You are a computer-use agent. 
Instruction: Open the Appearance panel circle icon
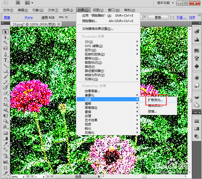197,78
